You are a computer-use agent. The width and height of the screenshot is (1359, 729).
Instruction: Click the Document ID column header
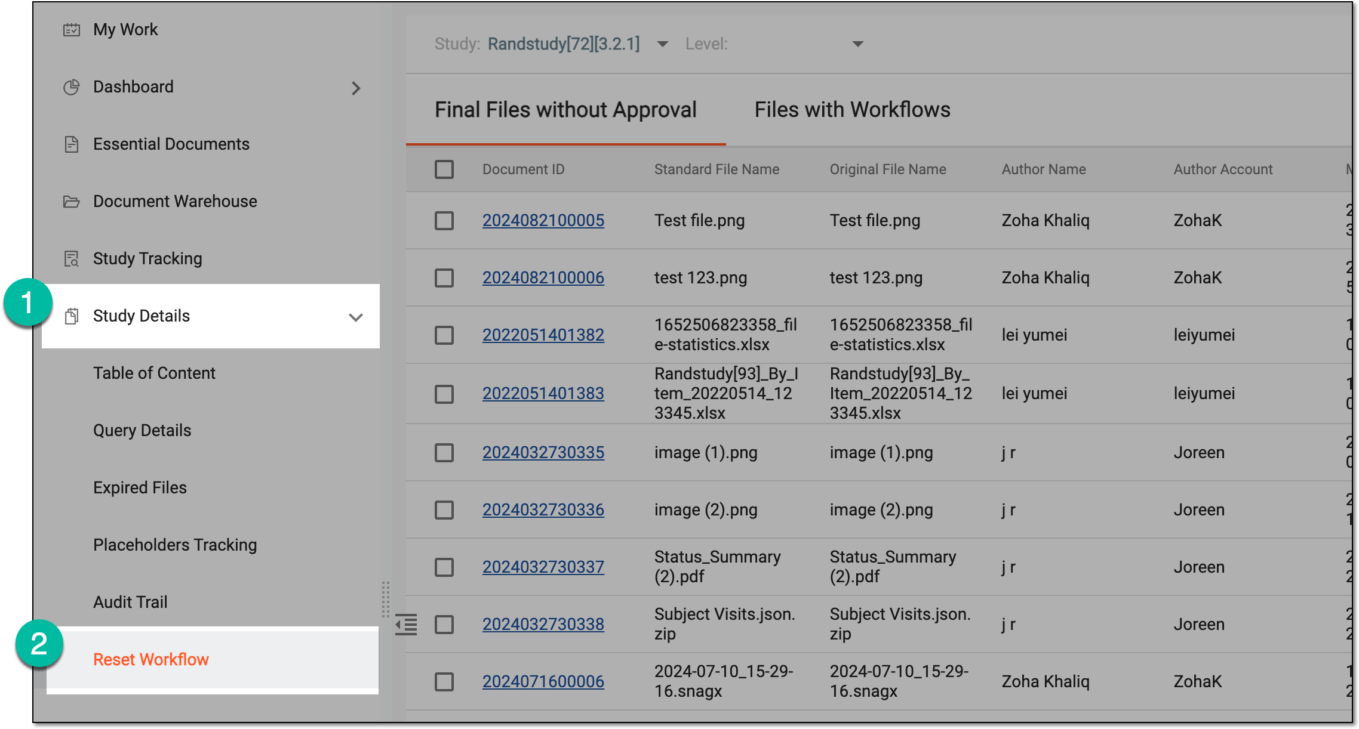tap(524, 169)
